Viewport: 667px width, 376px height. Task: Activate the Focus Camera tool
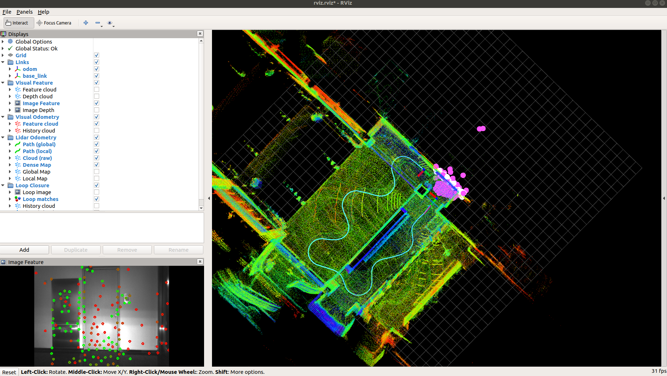tap(54, 23)
